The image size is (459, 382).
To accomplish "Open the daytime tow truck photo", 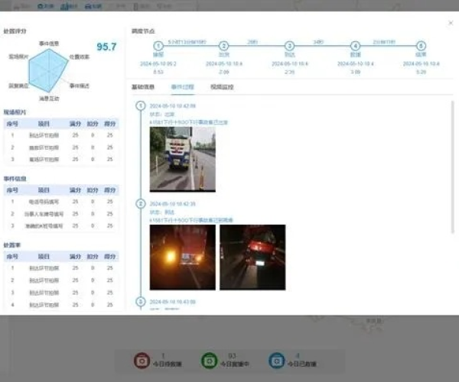I will (183, 159).
